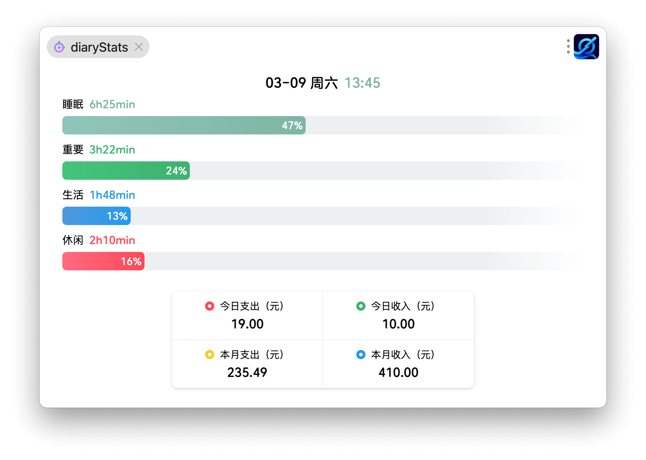
Task: Click the red dot beside 今日支出
Action: click(x=209, y=306)
